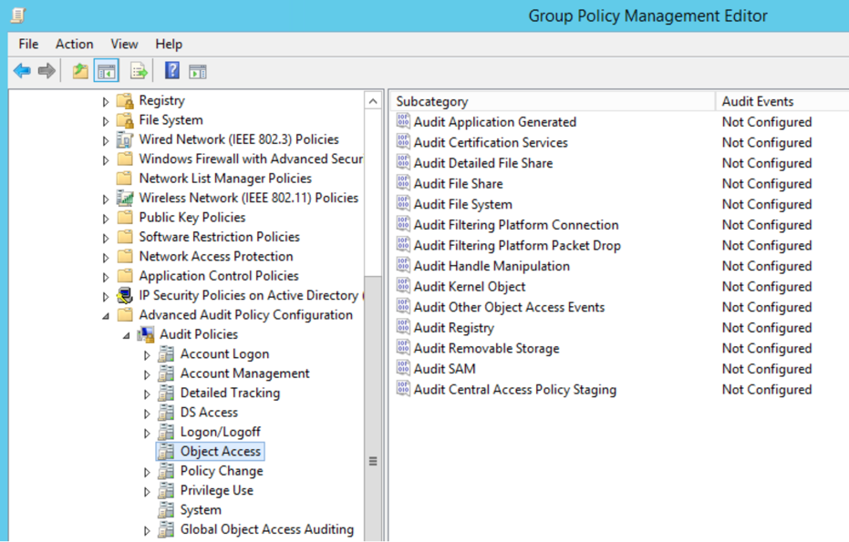Click the tree scrollbar up arrow

(372, 100)
